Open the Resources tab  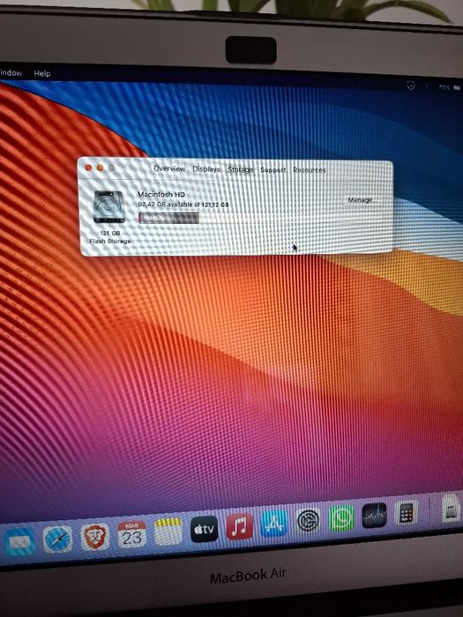[309, 170]
